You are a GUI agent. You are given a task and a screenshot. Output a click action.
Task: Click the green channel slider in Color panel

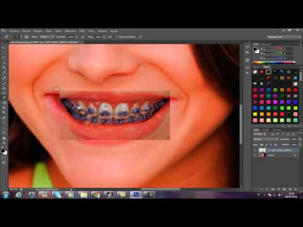[273, 53]
